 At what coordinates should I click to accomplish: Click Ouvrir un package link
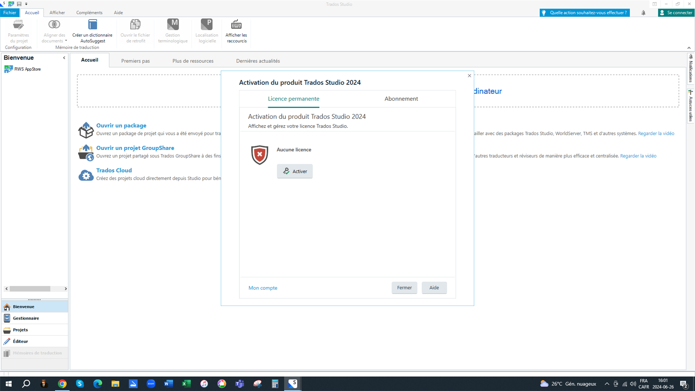pyautogui.click(x=121, y=126)
